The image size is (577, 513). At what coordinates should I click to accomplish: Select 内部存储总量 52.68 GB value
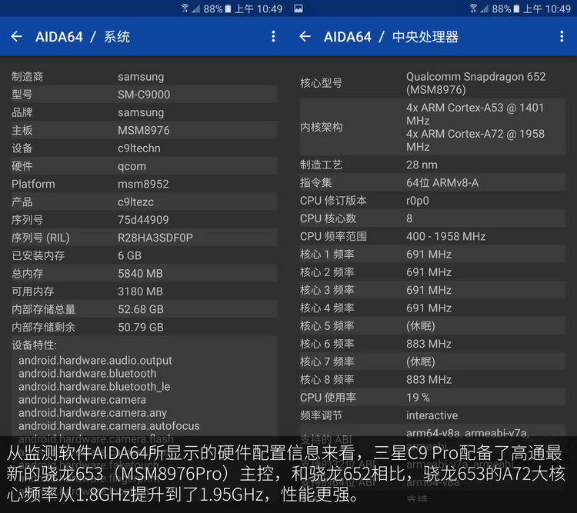pyautogui.click(x=141, y=309)
